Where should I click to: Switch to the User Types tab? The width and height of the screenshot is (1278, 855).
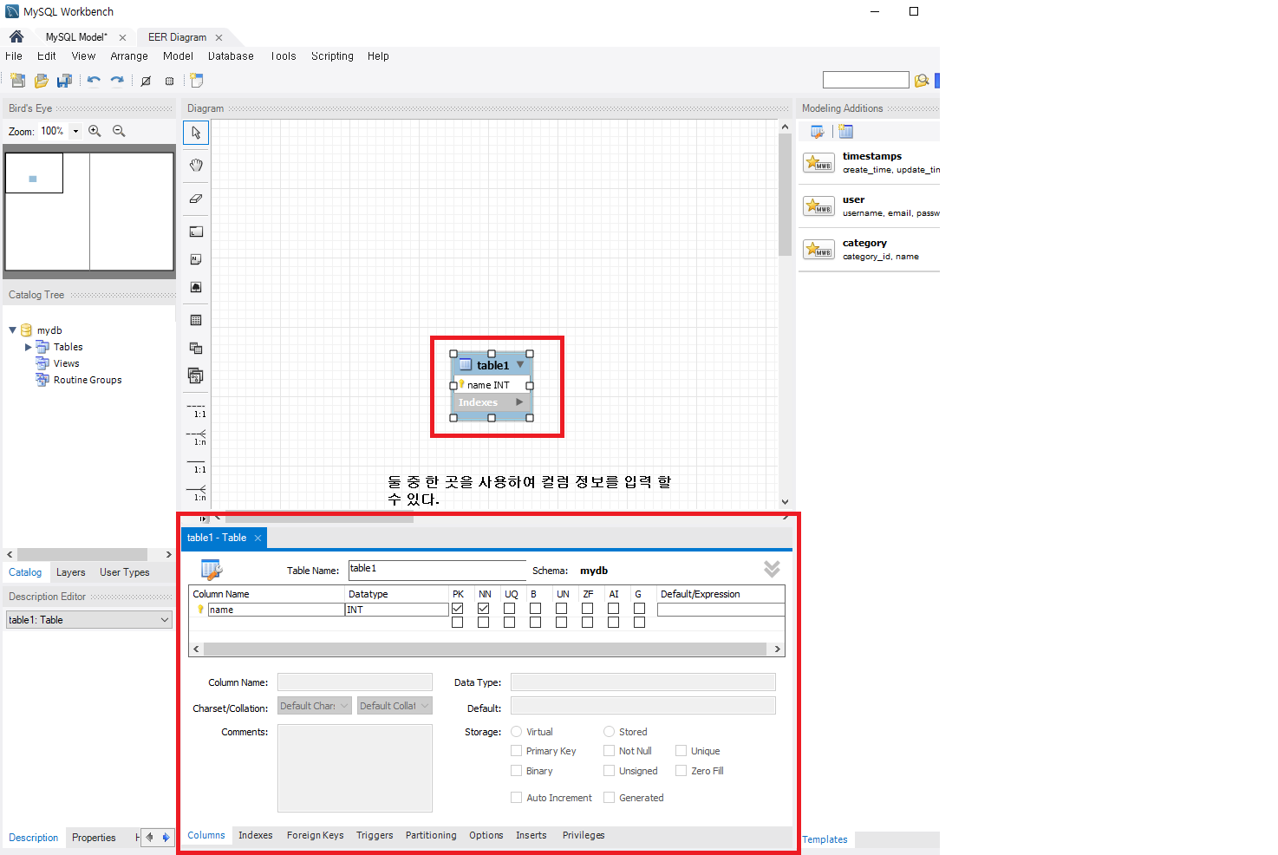(x=125, y=572)
